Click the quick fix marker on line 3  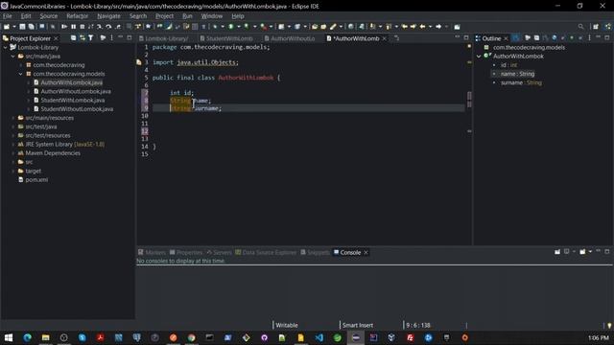[x=138, y=62]
